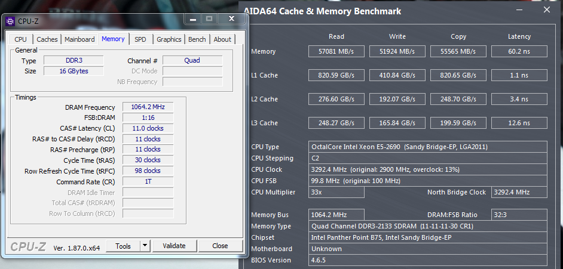
Task: Click L3 Cache Copy value 199.59 GB/s
Action: coord(458,123)
